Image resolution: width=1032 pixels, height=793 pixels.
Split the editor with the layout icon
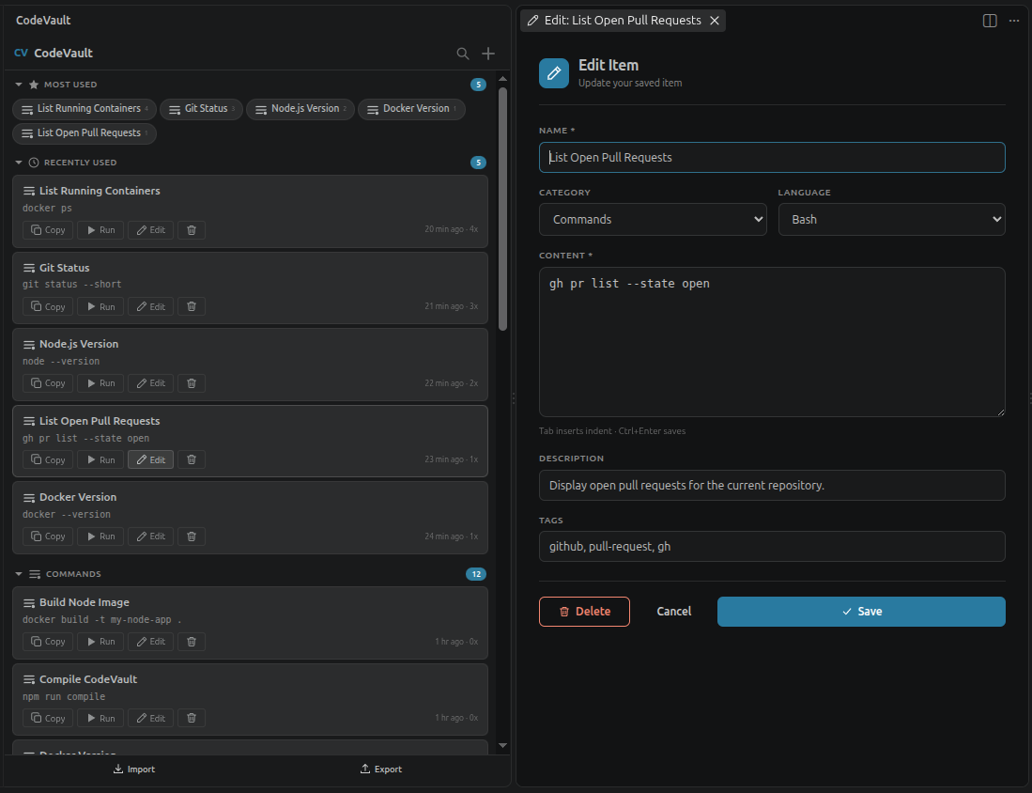989,21
